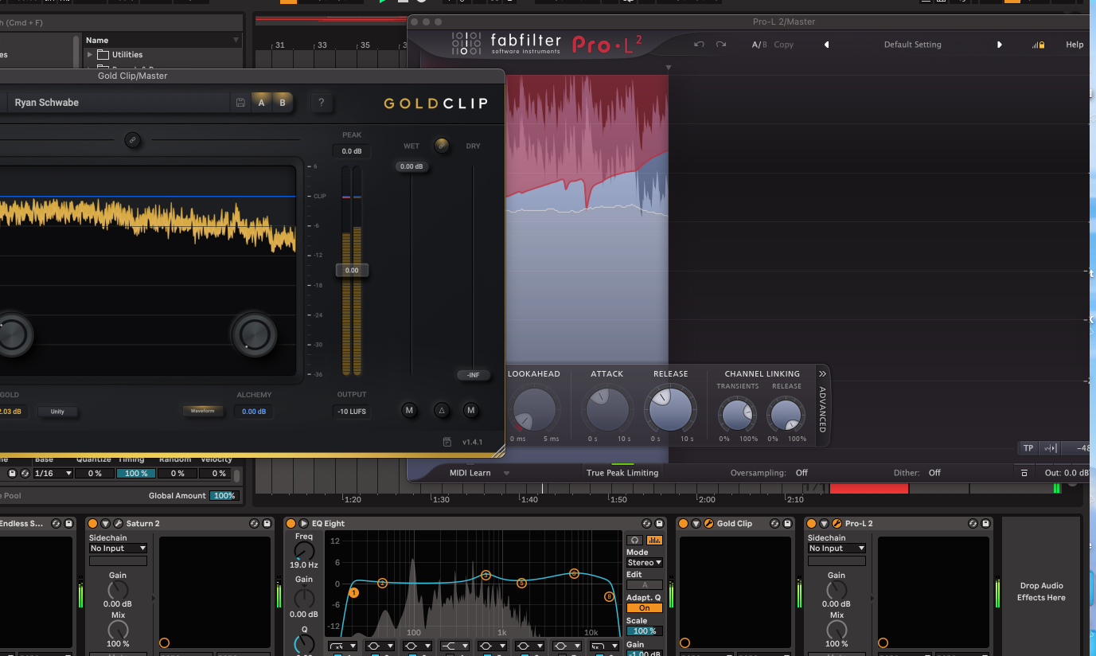Open Pro-L 2 Sidechain No Input dropdown
1096x656 pixels.
tap(837, 549)
